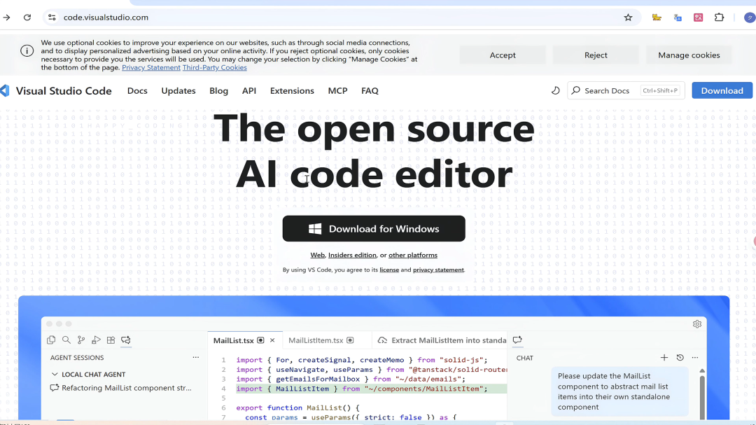This screenshot has height=425, width=756.
Task: Open AGENT SESSIONS more actions ellipsis
Action: pyautogui.click(x=196, y=358)
